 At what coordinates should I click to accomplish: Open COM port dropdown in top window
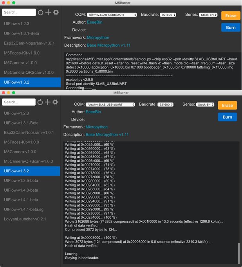[112, 15]
